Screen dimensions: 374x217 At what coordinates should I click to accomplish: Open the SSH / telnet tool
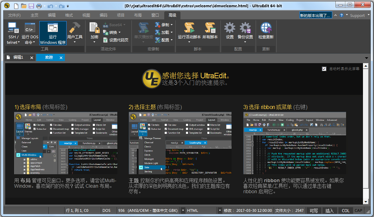click(13, 33)
